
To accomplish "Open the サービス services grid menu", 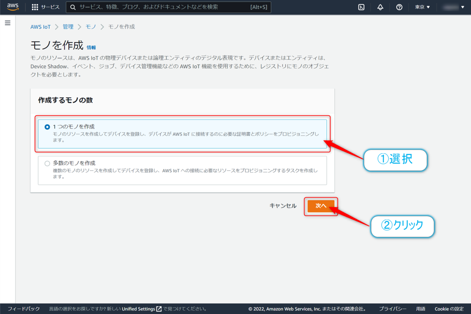I will pos(46,7).
